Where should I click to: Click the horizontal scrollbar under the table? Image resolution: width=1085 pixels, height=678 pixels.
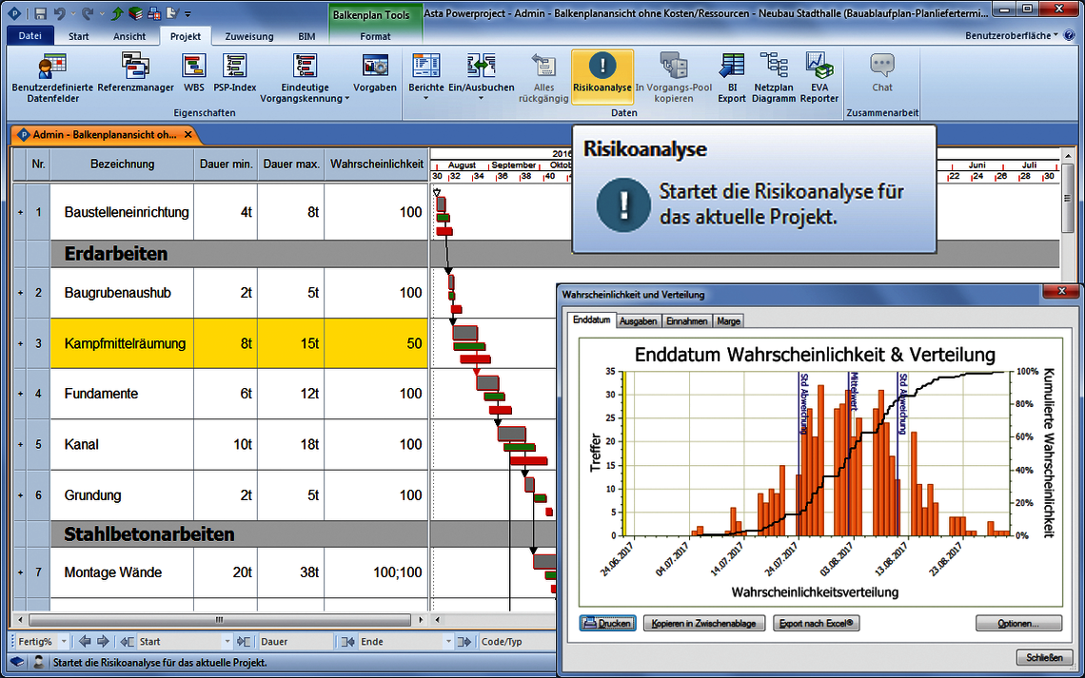point(220,620)
